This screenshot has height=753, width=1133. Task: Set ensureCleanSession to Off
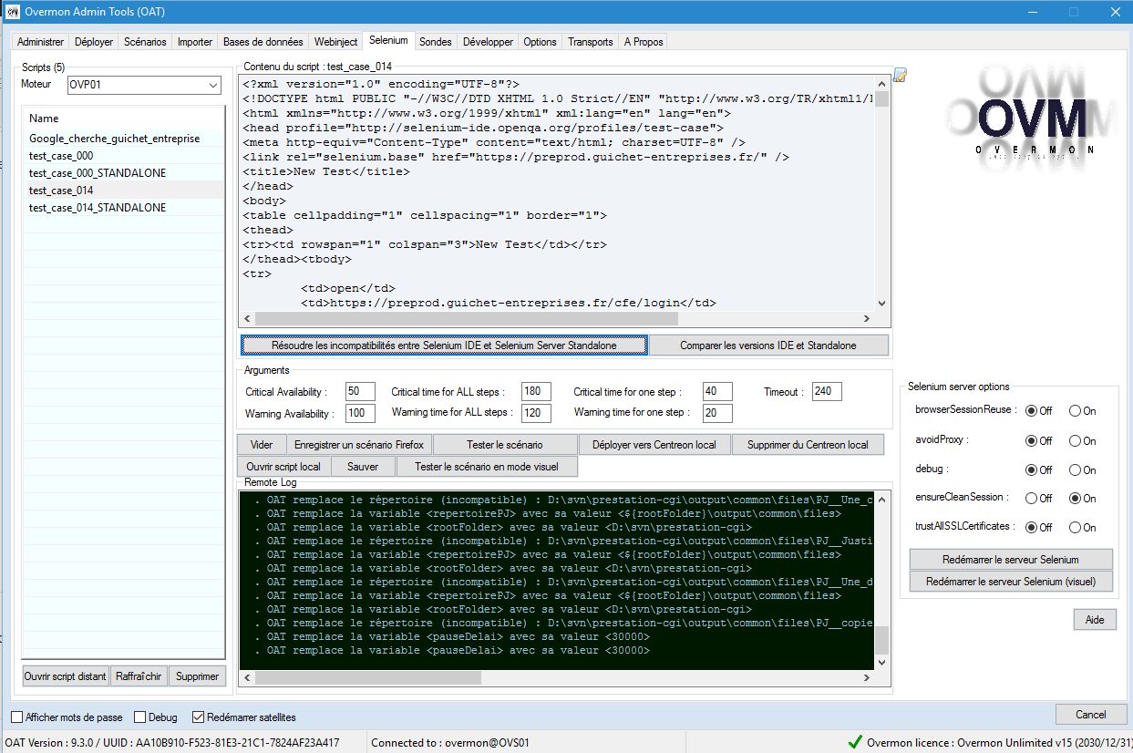point(1032,499)
